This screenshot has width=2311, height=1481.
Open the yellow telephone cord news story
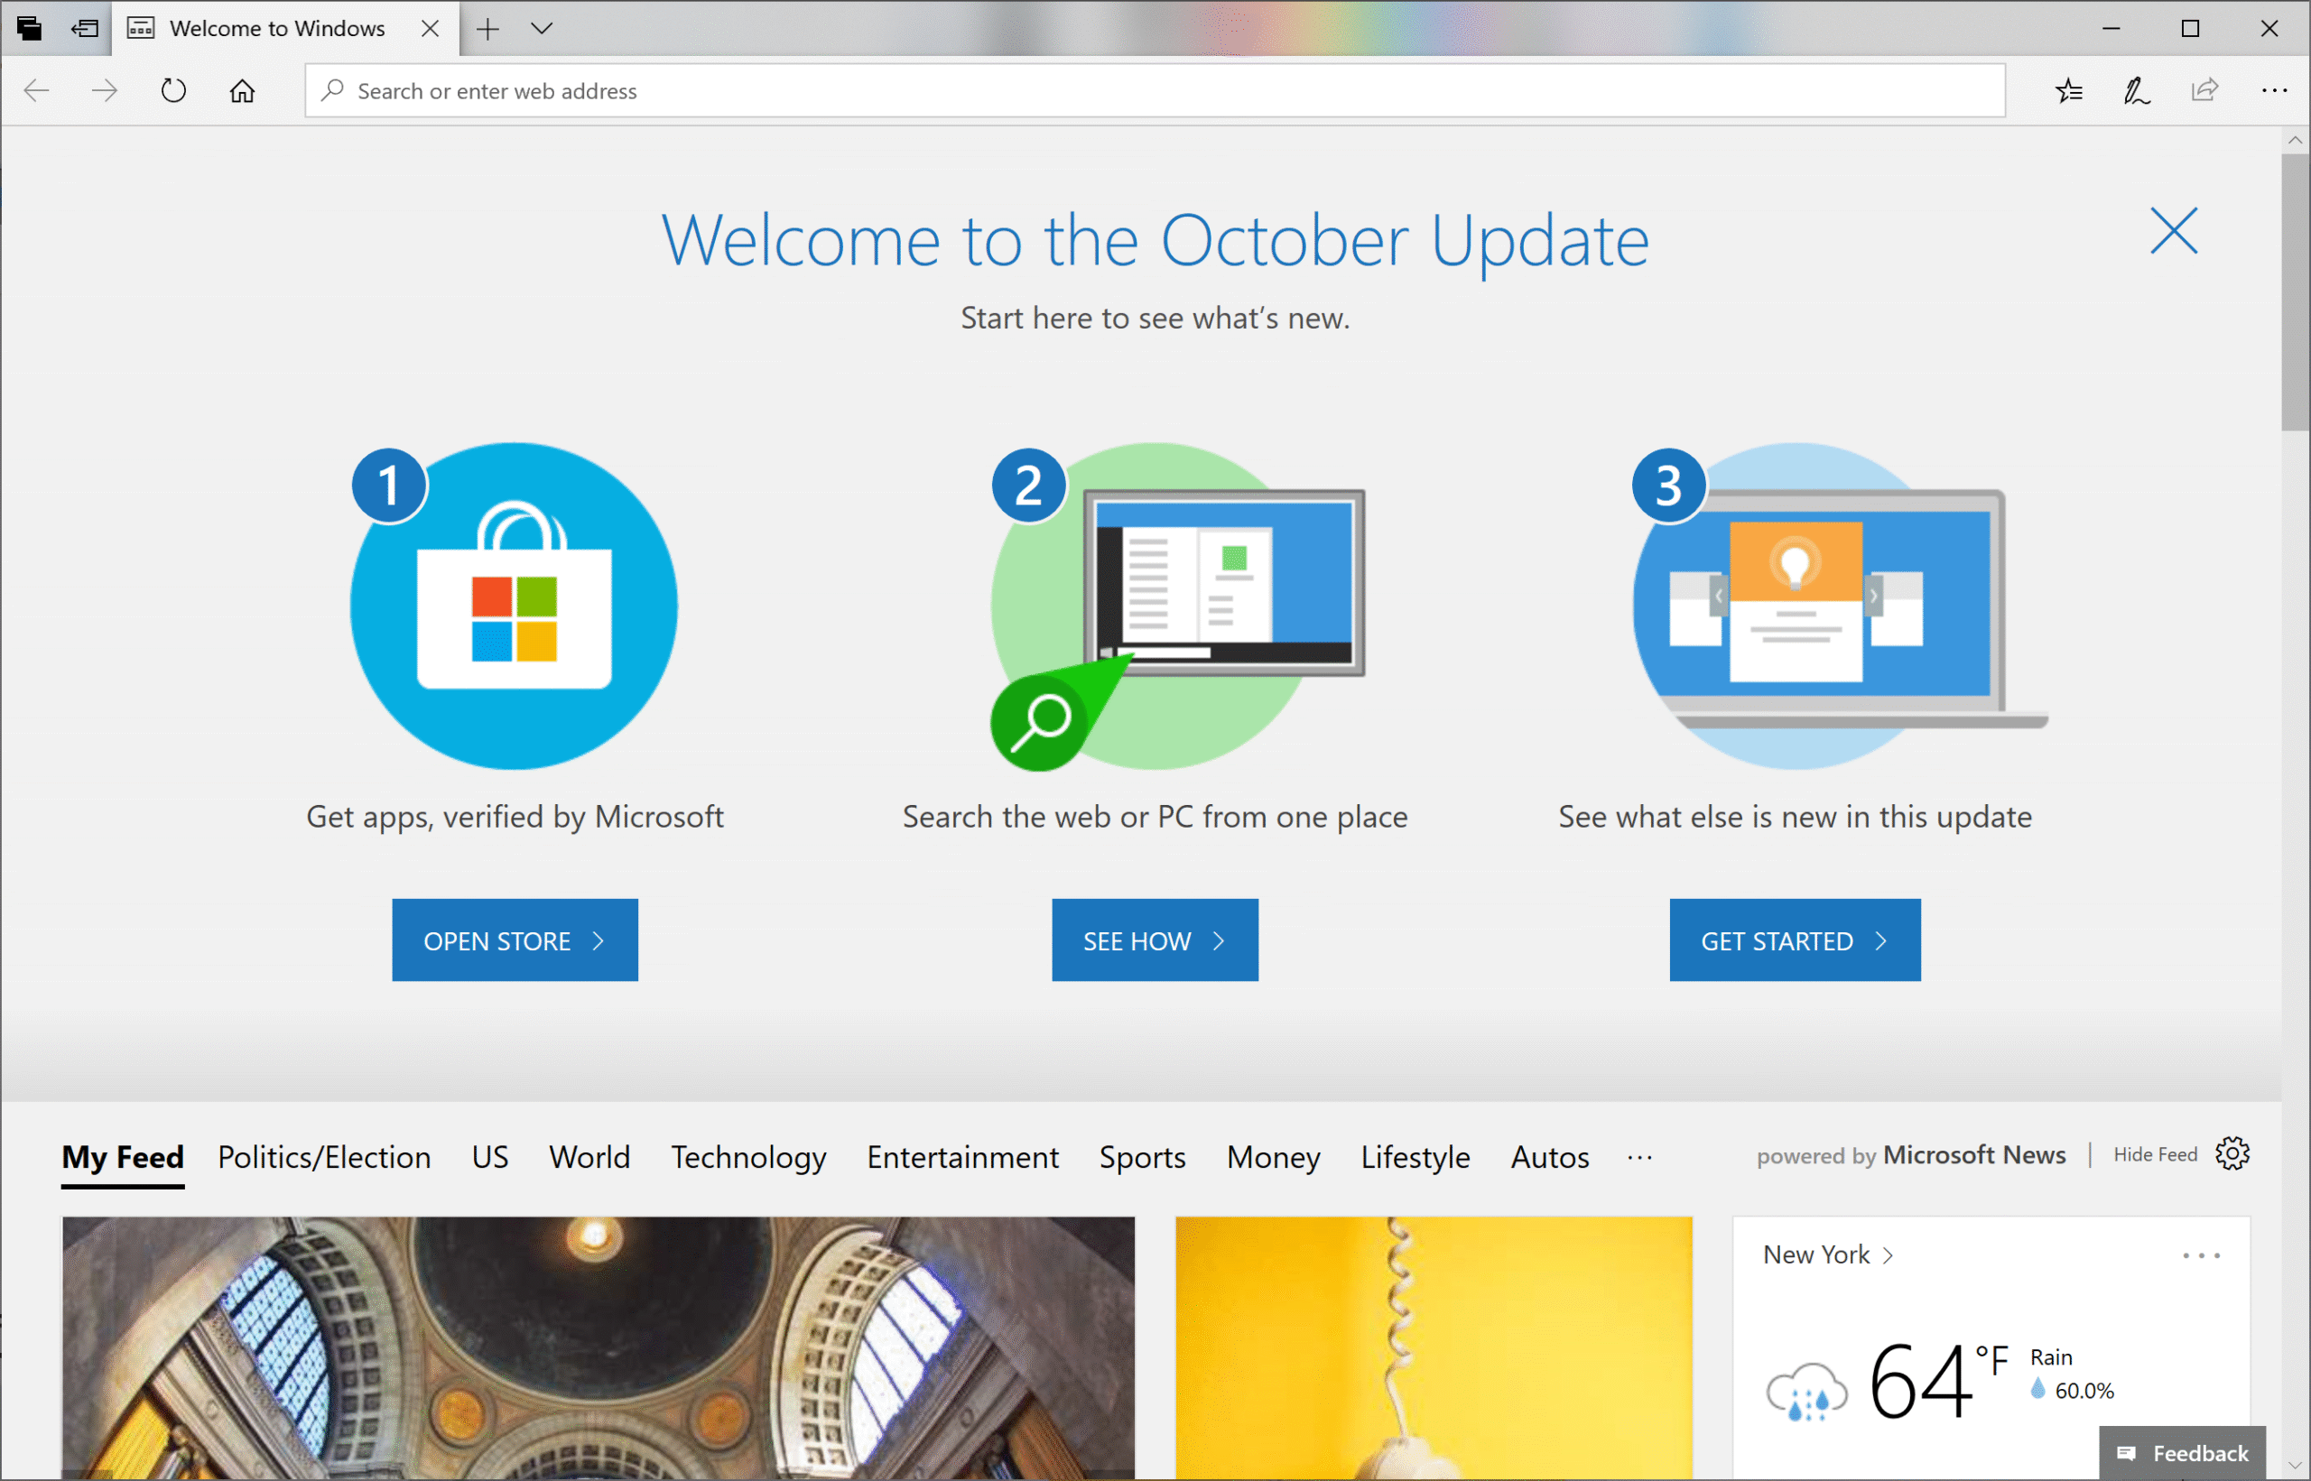tap(1434, 1348)
